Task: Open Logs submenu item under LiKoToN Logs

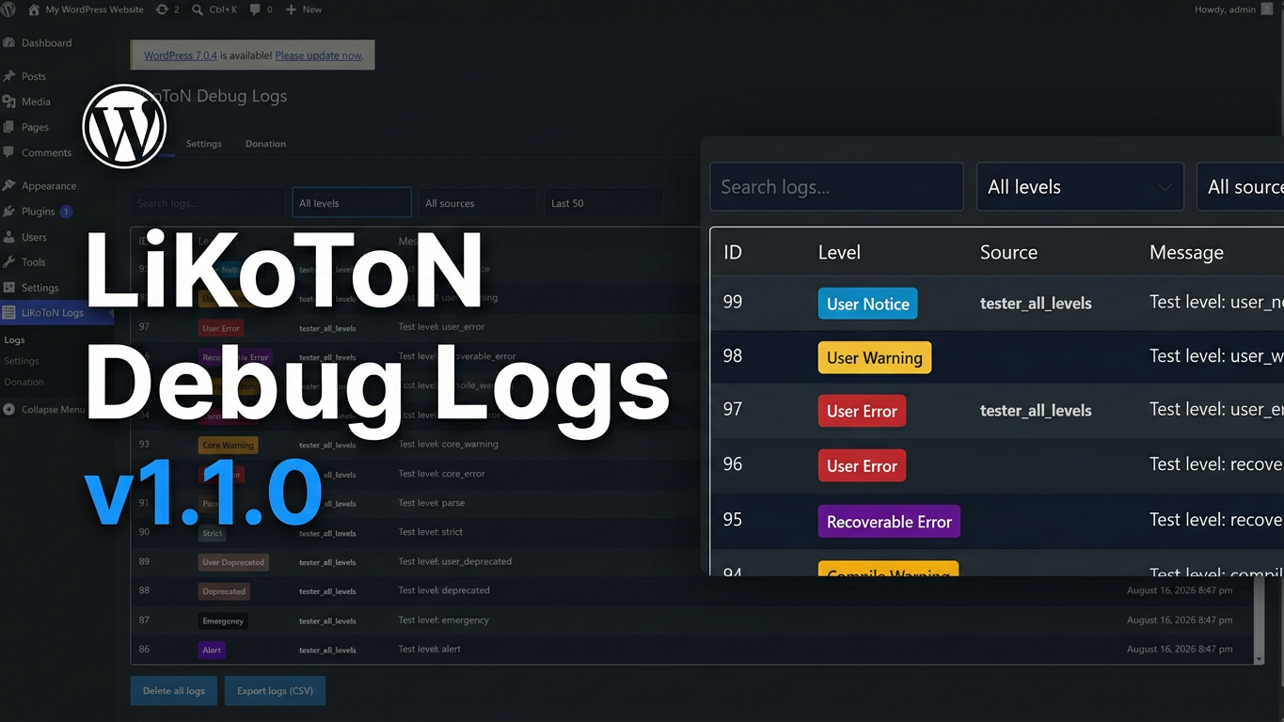Action: [x=14, y=339]
